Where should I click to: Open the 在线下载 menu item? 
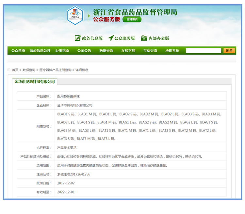click(x=128, y=51)
